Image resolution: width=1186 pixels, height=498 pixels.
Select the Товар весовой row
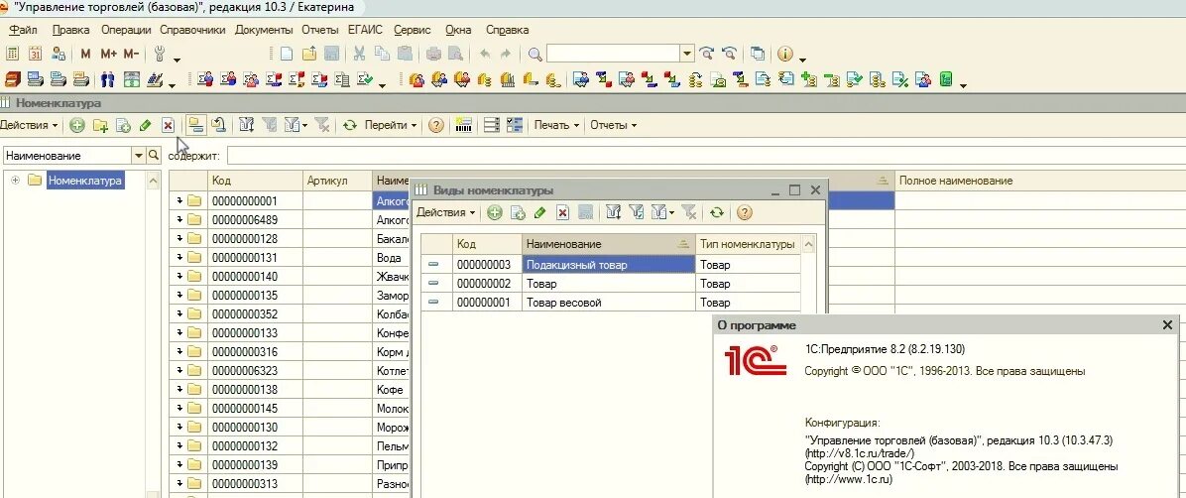click(611, 303)
